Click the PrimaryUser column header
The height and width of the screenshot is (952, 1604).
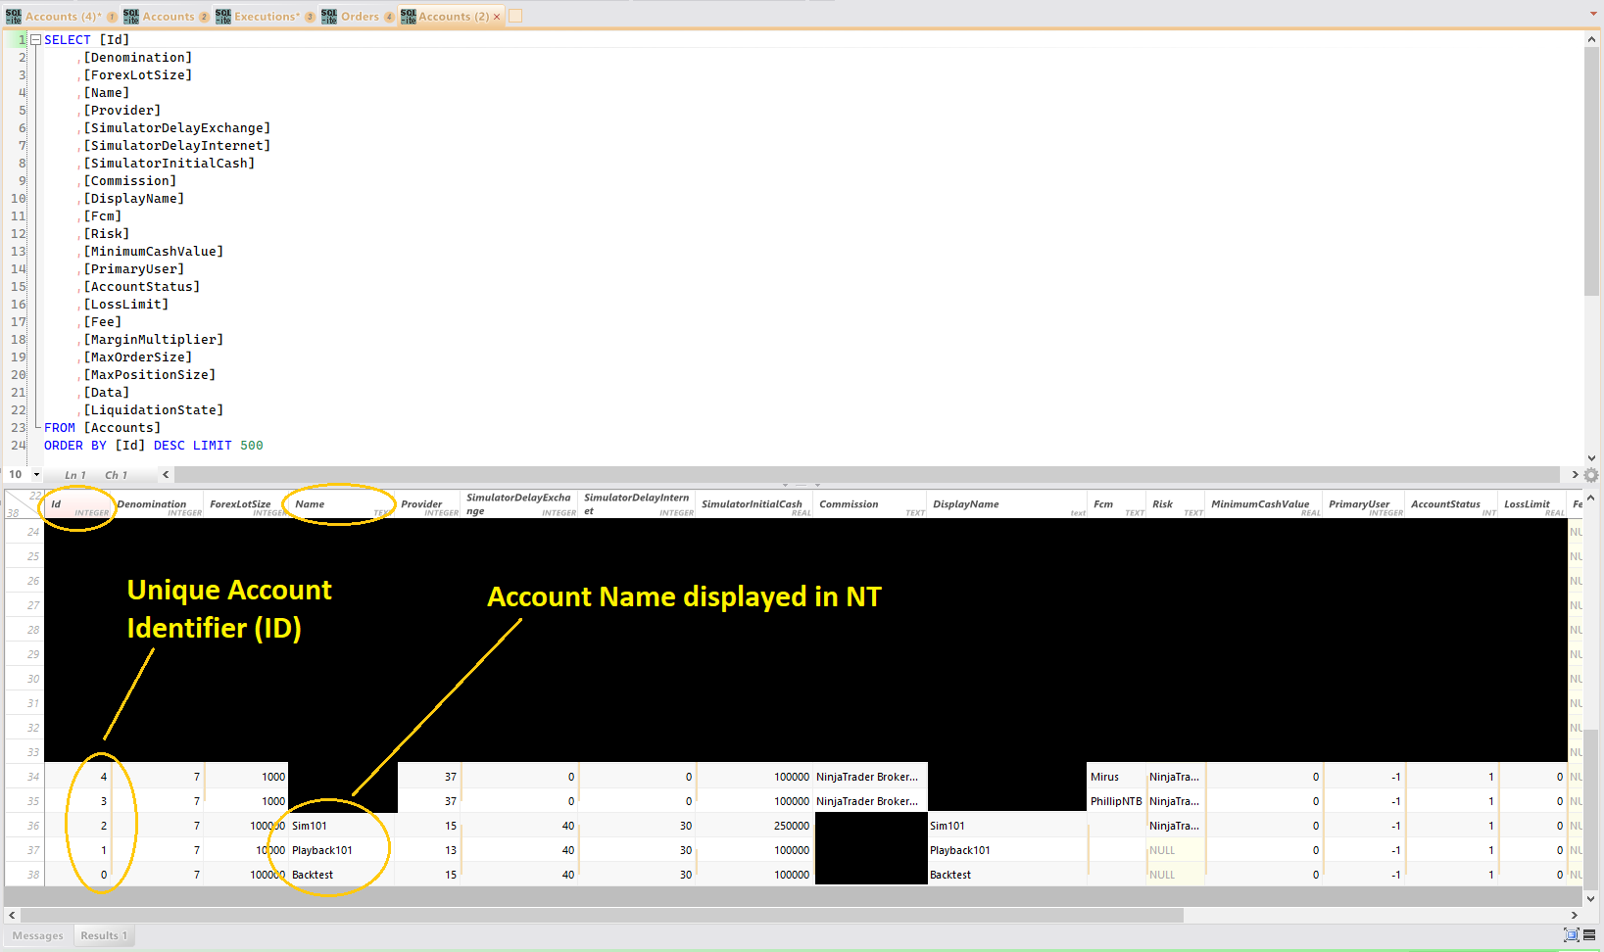click(1365, 504)
